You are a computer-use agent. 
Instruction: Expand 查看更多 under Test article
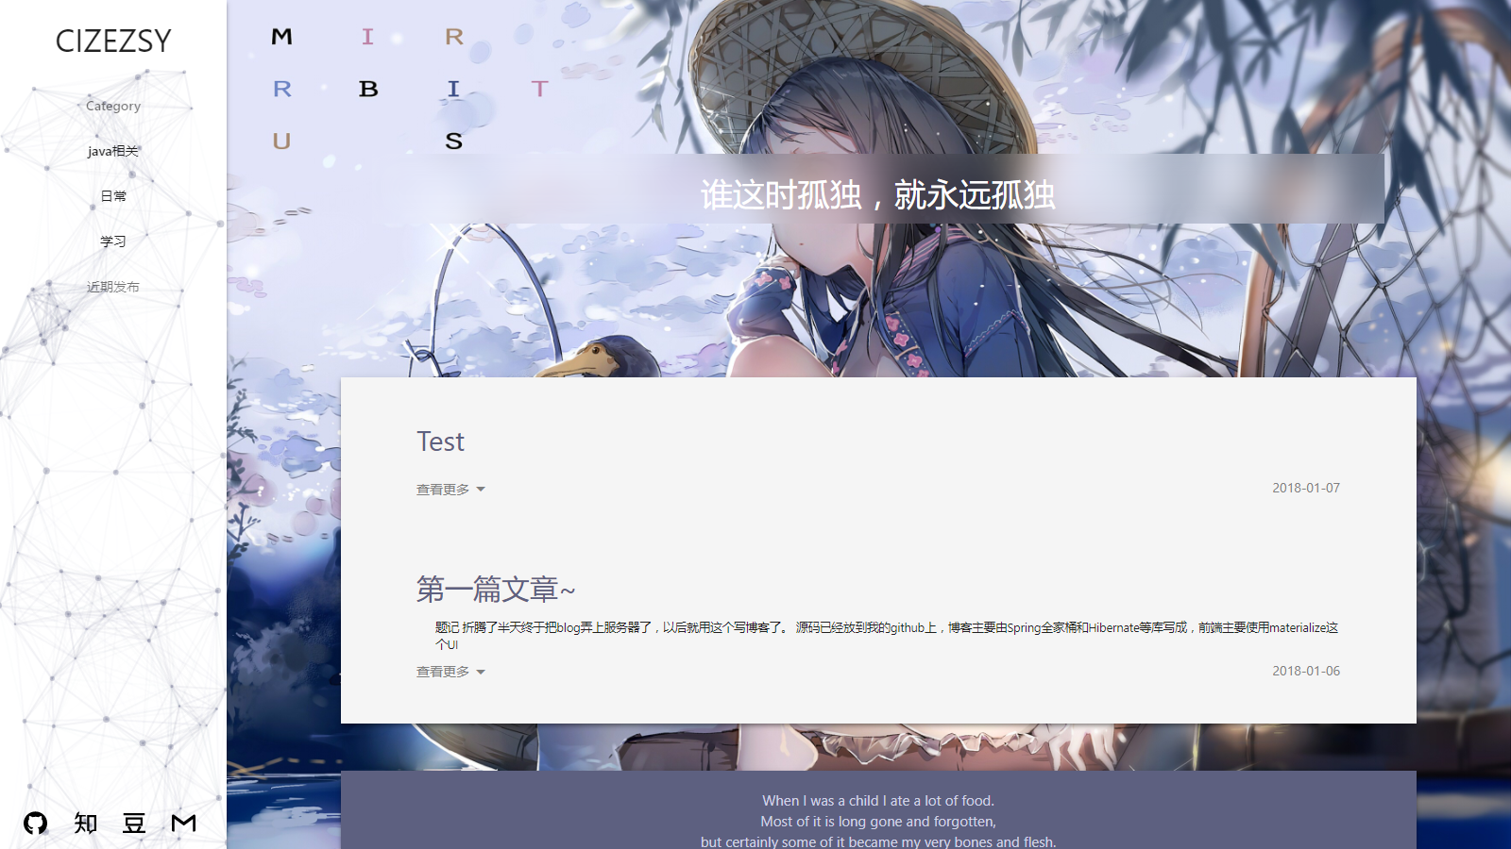(450, 490)
